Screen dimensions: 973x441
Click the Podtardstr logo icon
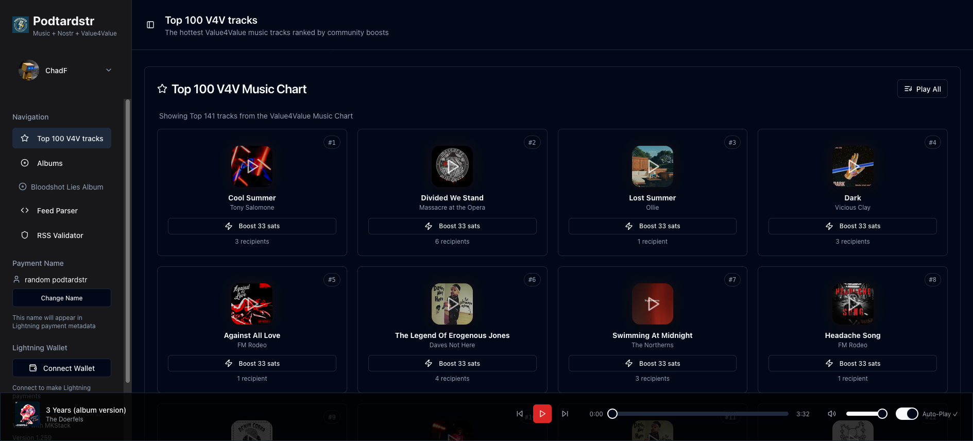21,25
